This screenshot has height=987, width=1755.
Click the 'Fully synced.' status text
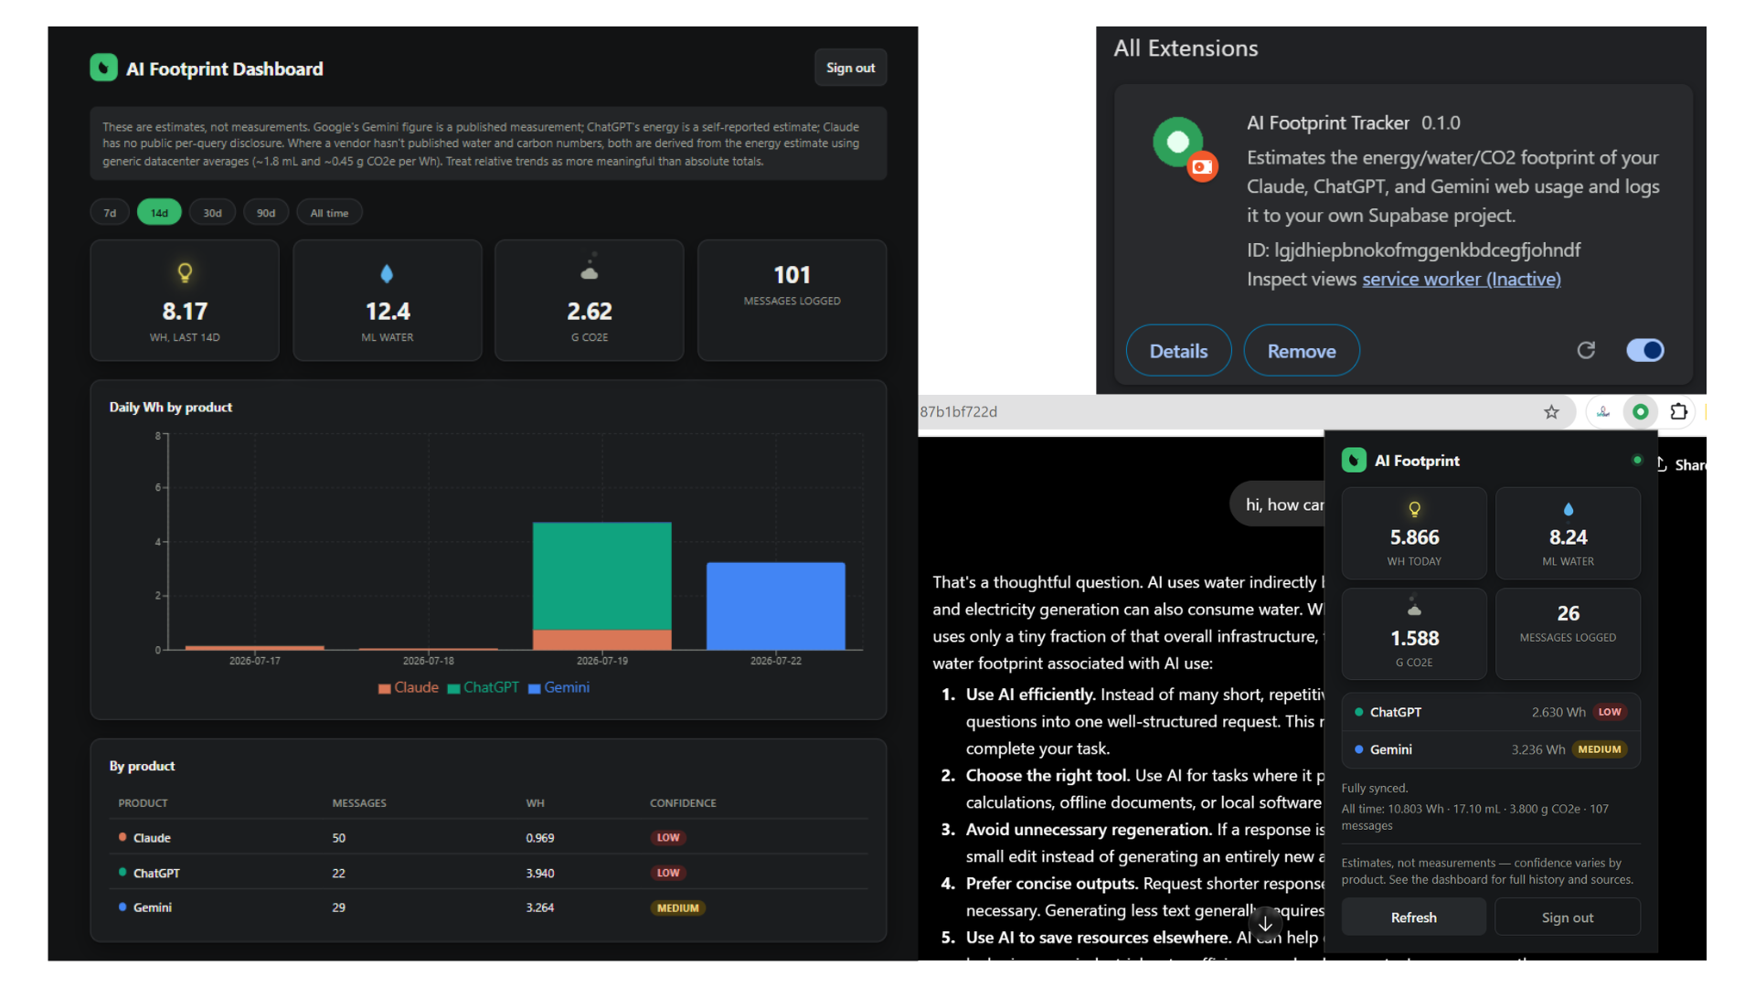tap(1375, 789)
